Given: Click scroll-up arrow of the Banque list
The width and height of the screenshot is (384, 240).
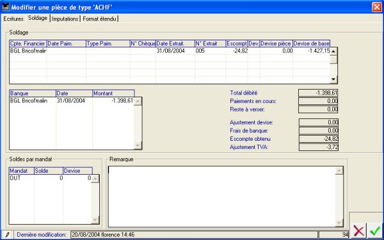Looking at the screenshot, I should (x=138, y=102).
